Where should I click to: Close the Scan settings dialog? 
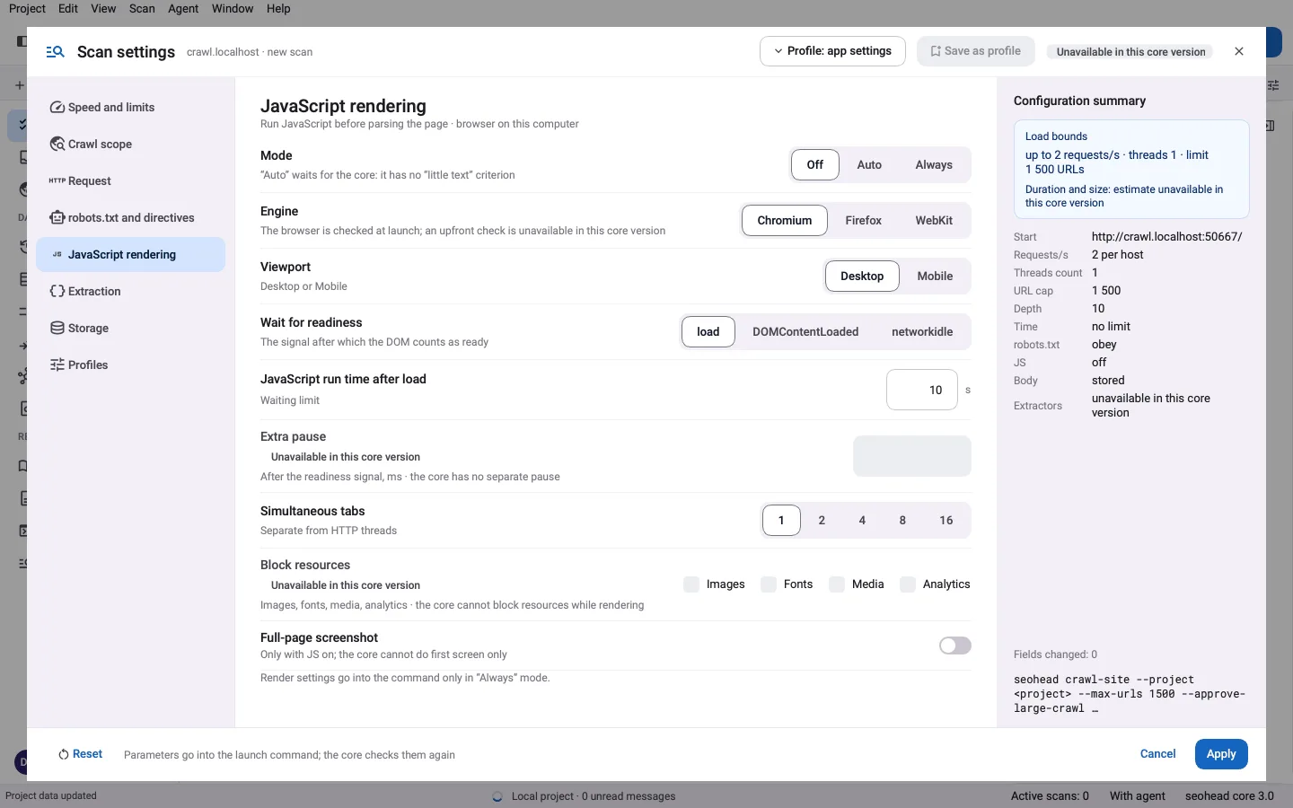pos(1239,51)
